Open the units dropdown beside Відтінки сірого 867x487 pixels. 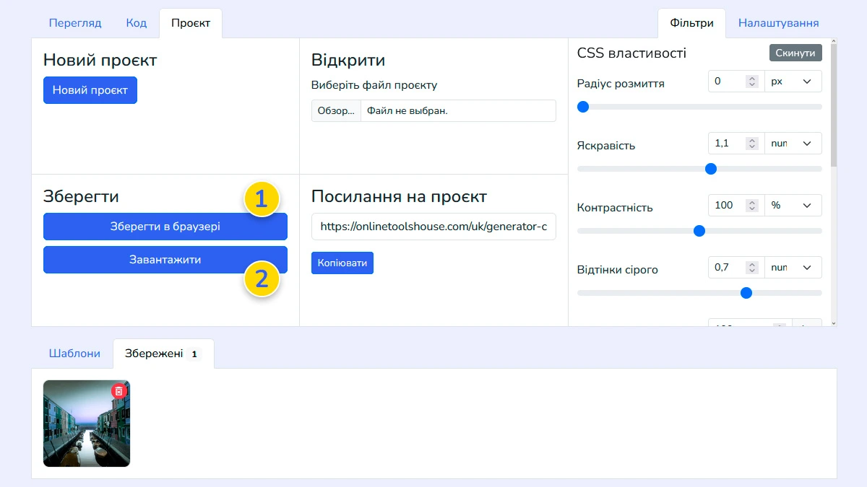(793, 267)
